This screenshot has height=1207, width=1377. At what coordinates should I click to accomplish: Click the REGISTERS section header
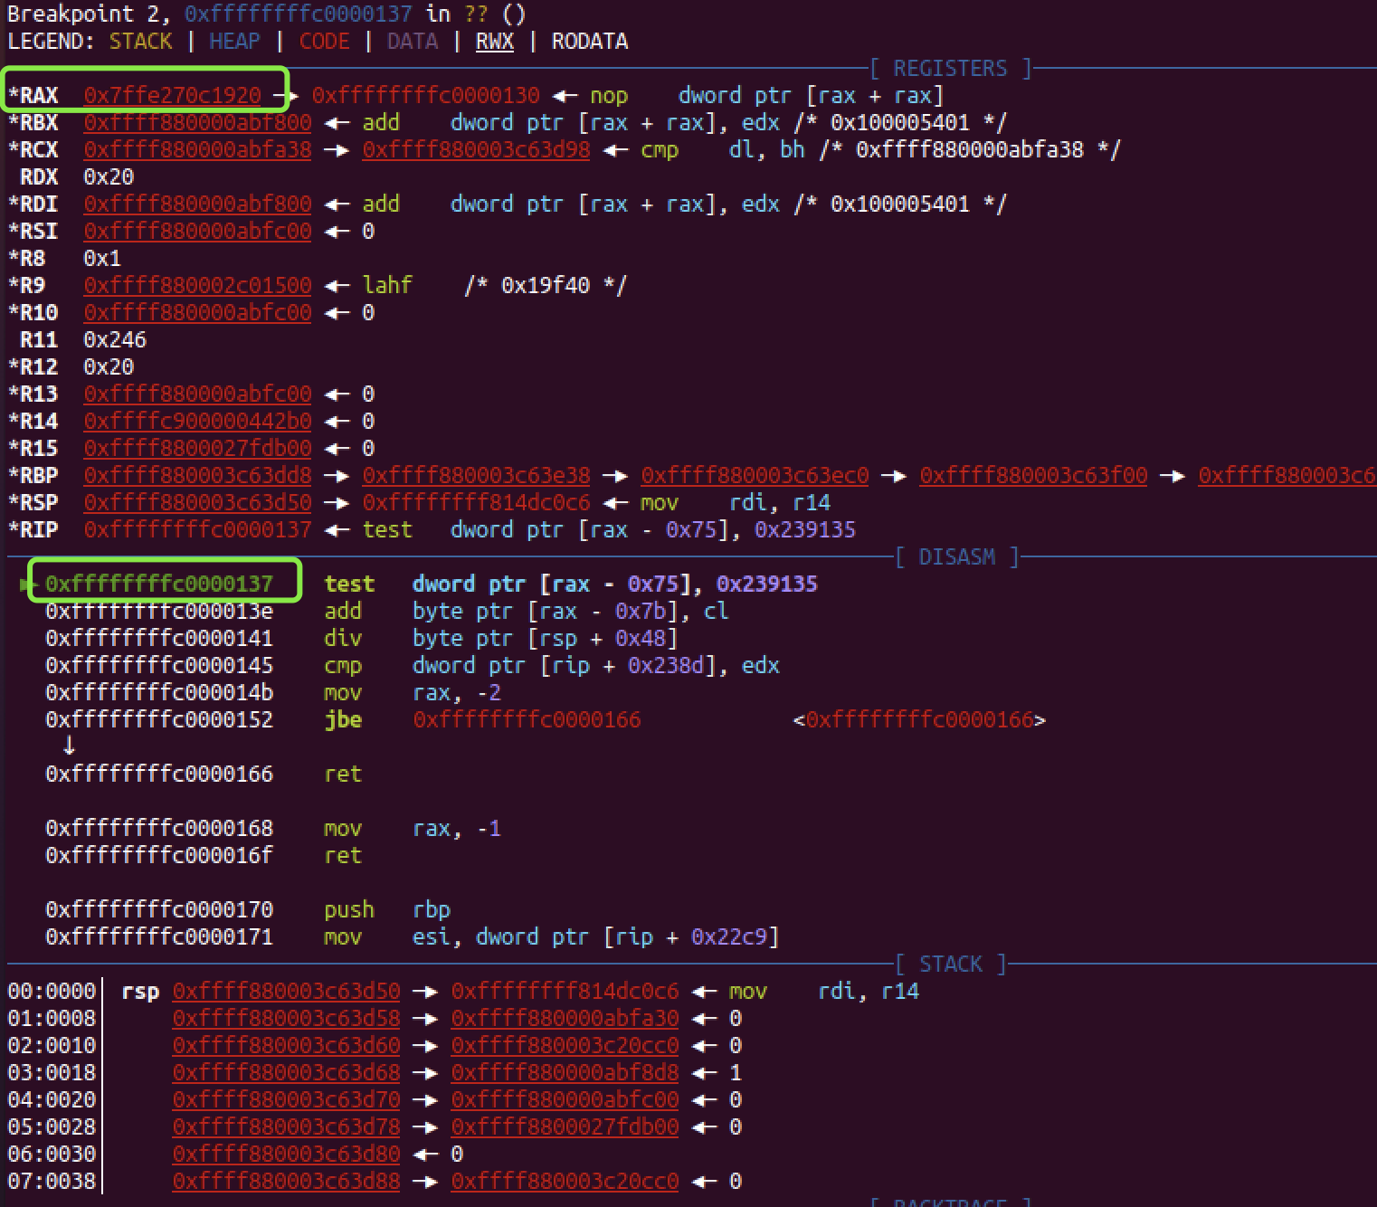click(x=950, y=69)
